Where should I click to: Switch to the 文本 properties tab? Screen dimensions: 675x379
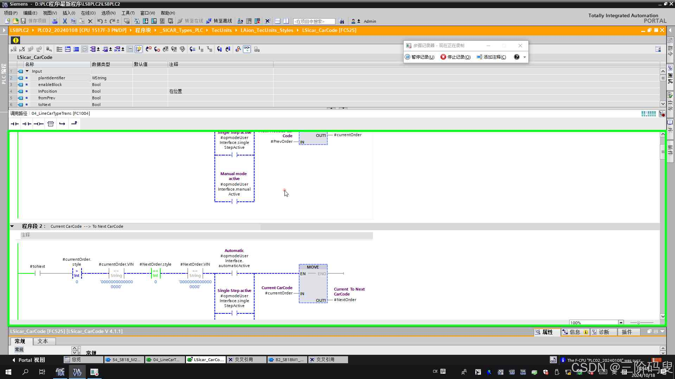tap(43, 341)
